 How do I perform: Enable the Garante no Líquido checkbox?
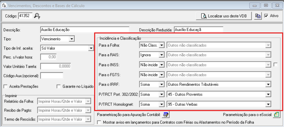(58, 86)
